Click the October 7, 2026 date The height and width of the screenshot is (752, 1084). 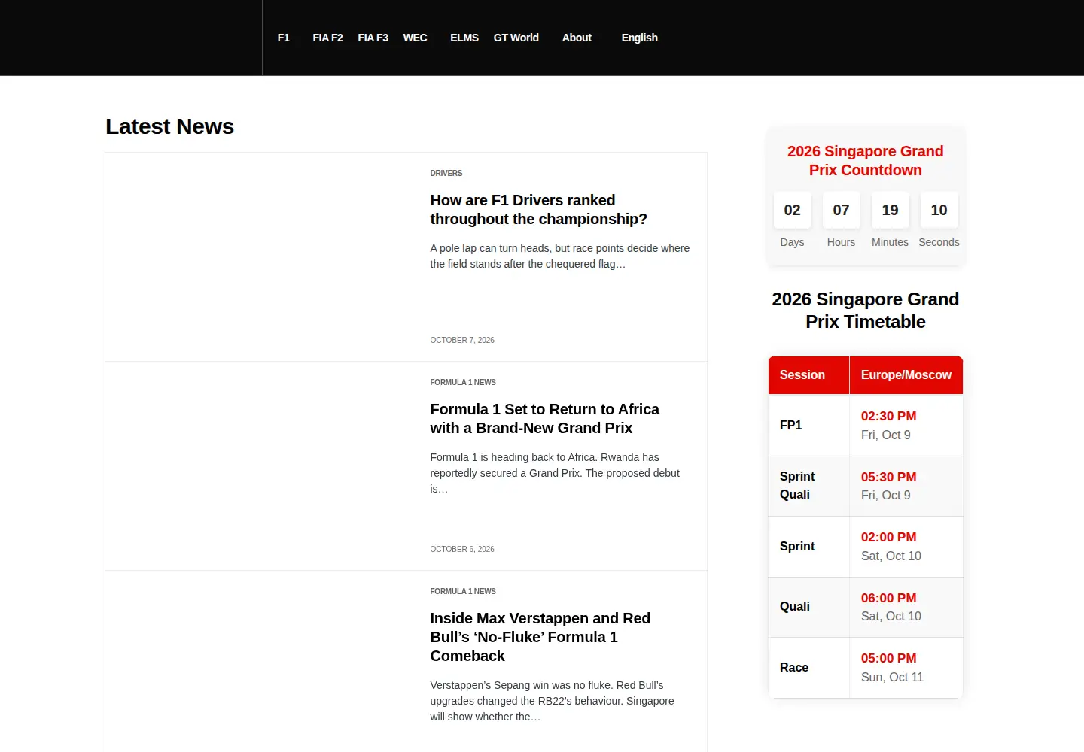462,340
